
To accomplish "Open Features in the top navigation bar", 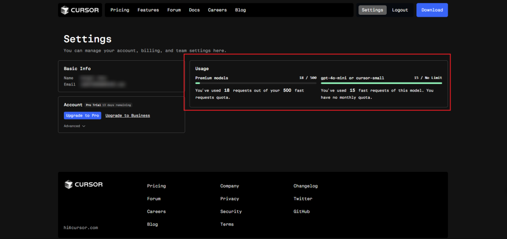I will click(148, 10).
